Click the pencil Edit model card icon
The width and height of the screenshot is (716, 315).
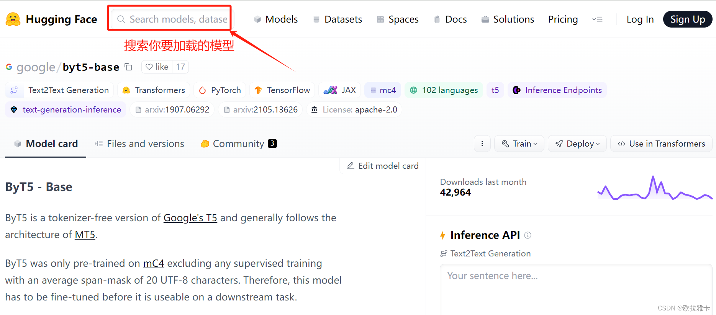tap(351, 166)
